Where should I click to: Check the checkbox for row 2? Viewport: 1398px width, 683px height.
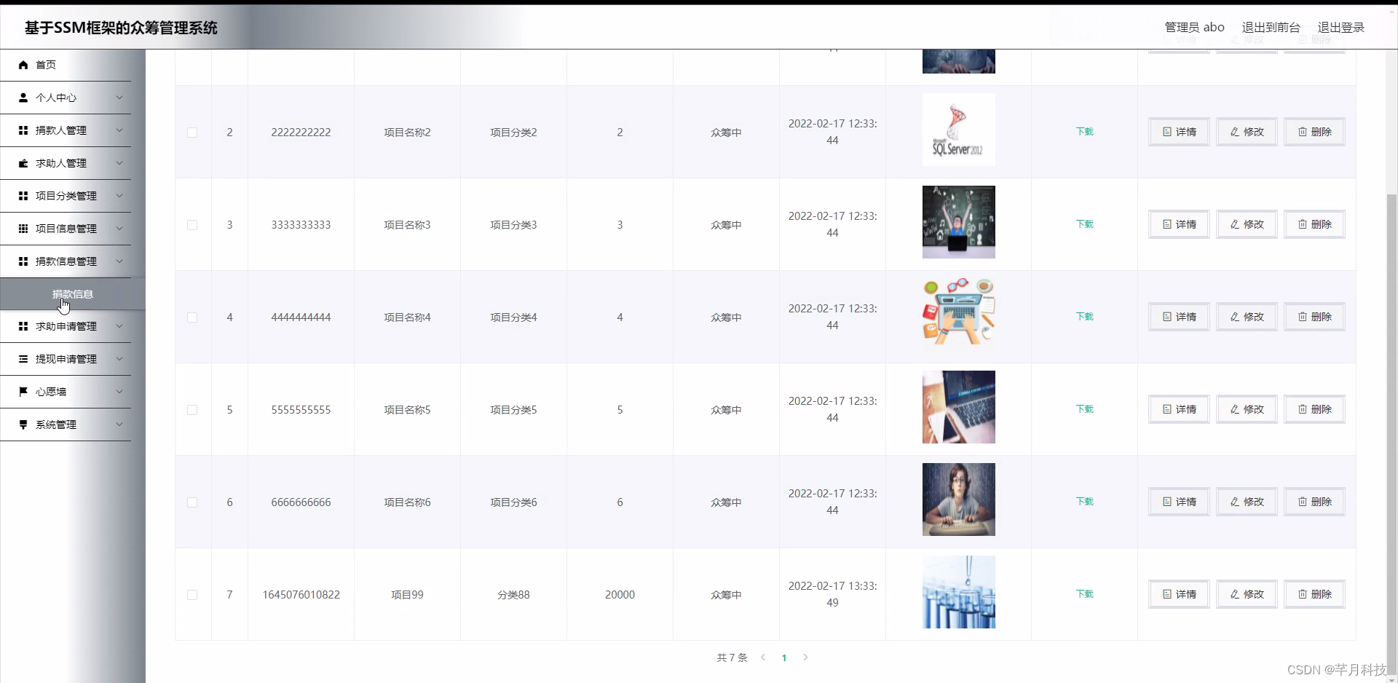click(191, 133)
